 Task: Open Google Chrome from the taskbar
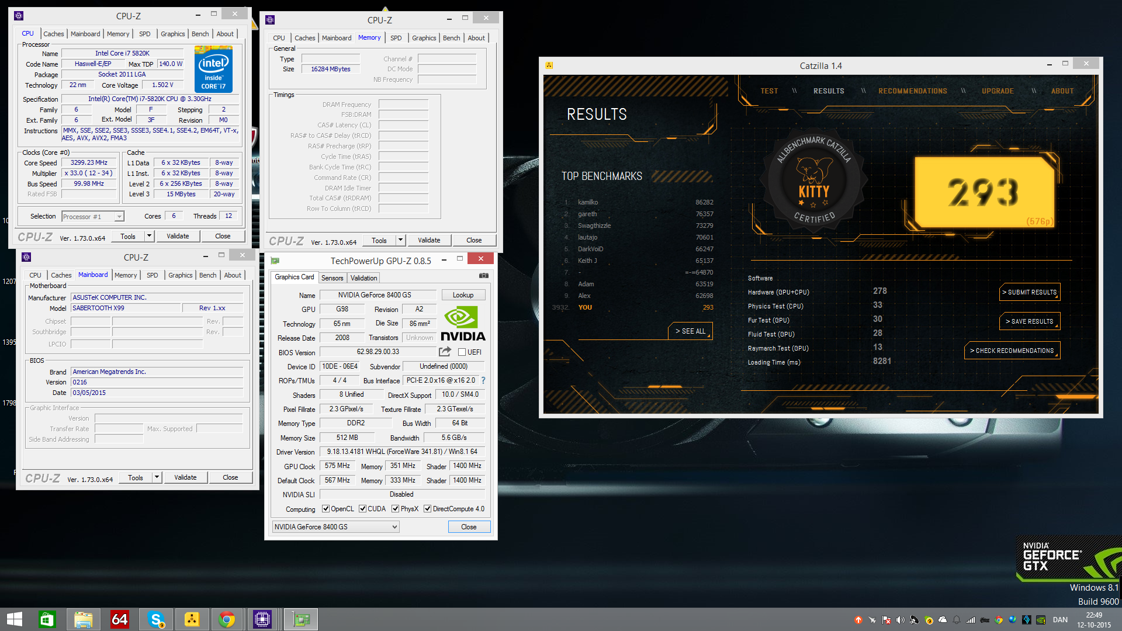click(x=227, y=619)
